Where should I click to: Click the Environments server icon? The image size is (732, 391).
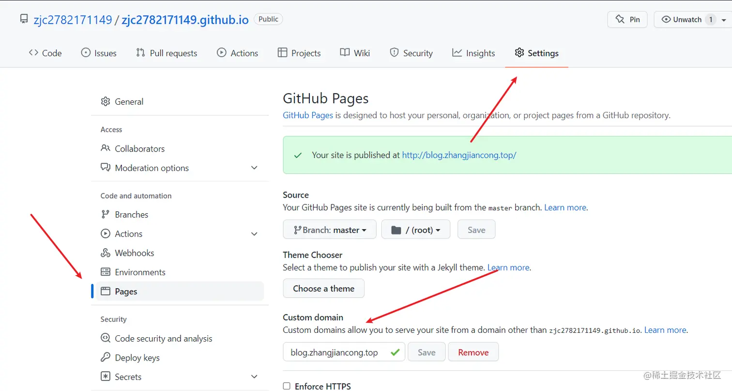coord(105,272)
